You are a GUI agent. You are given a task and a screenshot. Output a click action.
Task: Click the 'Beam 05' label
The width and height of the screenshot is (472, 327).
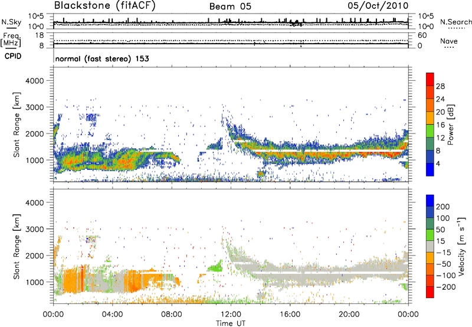coord(230,6)
